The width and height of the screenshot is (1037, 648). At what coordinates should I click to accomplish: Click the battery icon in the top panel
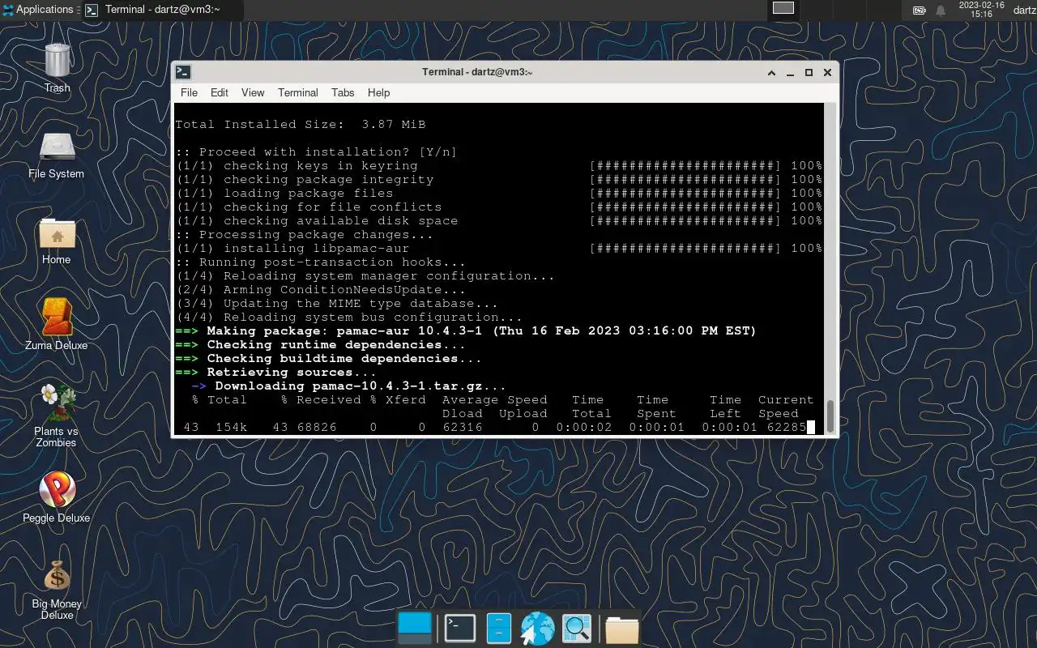pos(919,11)
